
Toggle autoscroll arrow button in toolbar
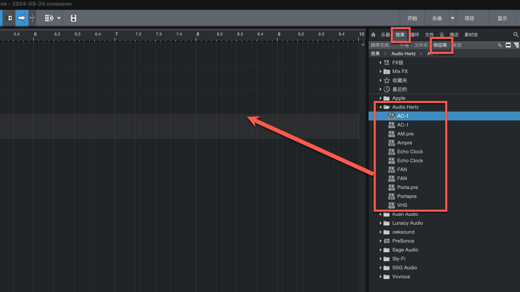[x=22, y=18]
